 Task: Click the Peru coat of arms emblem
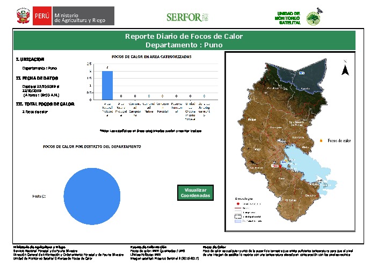[x=23, y=16]
